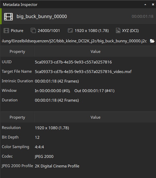The image size is (156, 178).
Task: Click the large film strip icon beside big_buck_bunny_00000
Action: [x=8, y=17]
